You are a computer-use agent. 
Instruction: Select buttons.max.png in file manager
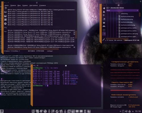click(126, 19)
